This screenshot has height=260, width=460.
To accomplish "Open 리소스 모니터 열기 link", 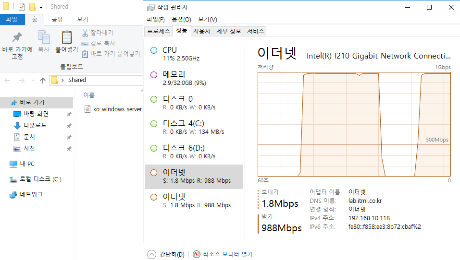I will (x=228, y=254).
